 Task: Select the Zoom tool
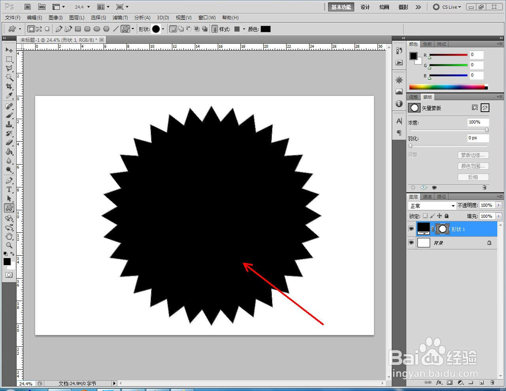click(9, 245)
